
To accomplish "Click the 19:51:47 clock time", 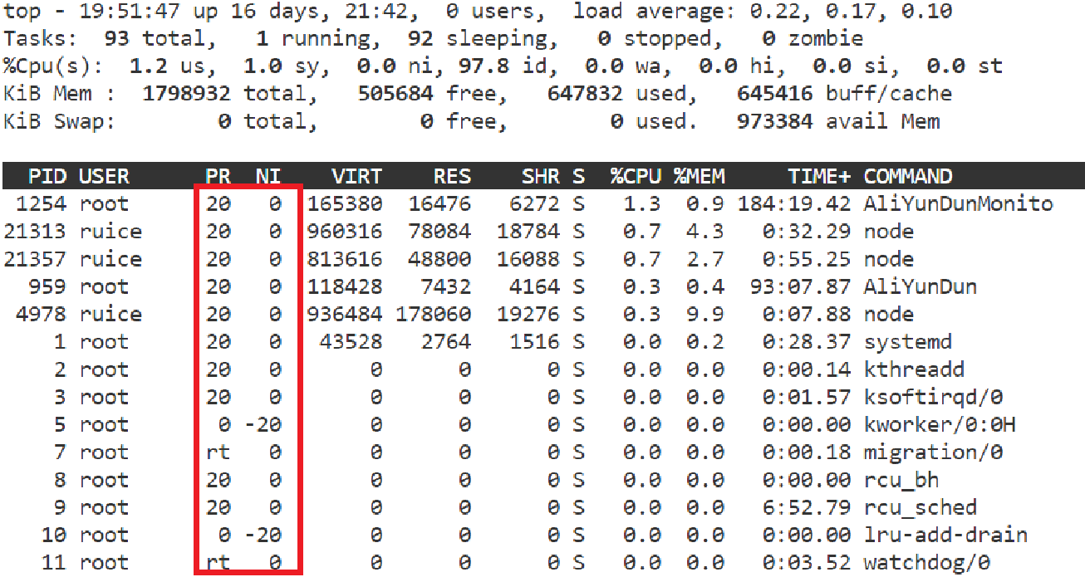I will point(130,12).
